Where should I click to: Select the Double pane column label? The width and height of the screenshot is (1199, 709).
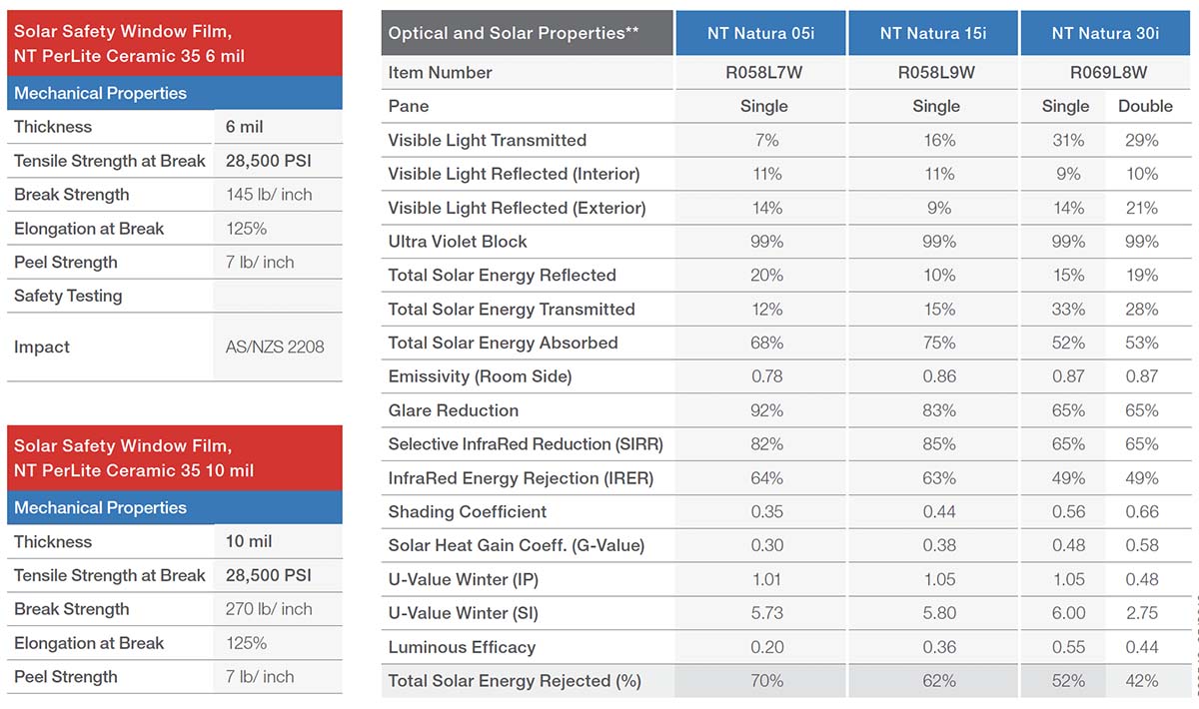[1145, 106]
